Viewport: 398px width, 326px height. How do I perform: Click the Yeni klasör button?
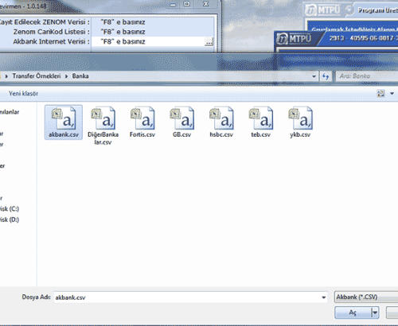(x=23, y=94)
